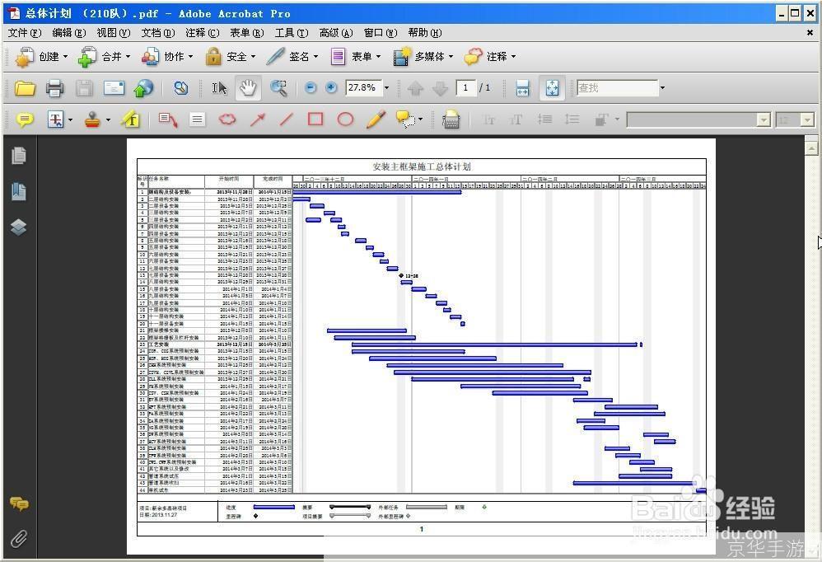Image resolution: width=822 pixels, height=562 pixels.
Task: Click the Open folder icon
Action: [x=25, y=88]
